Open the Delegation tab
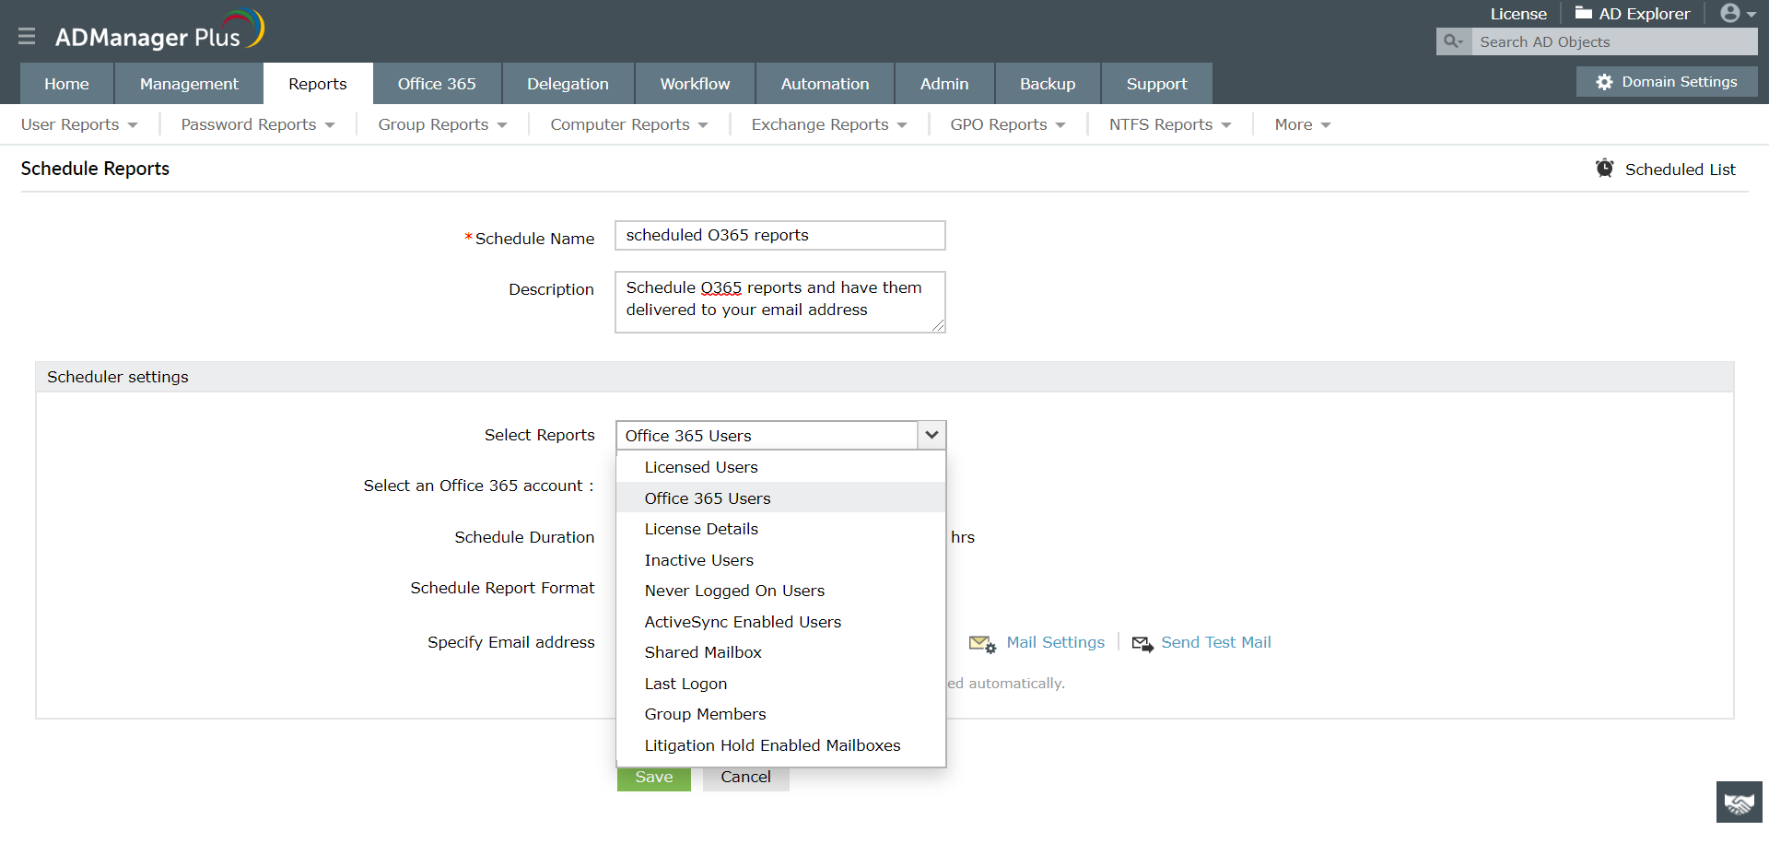The height and width of the screenshot is (843, 1769). click(x=568, y=84)
